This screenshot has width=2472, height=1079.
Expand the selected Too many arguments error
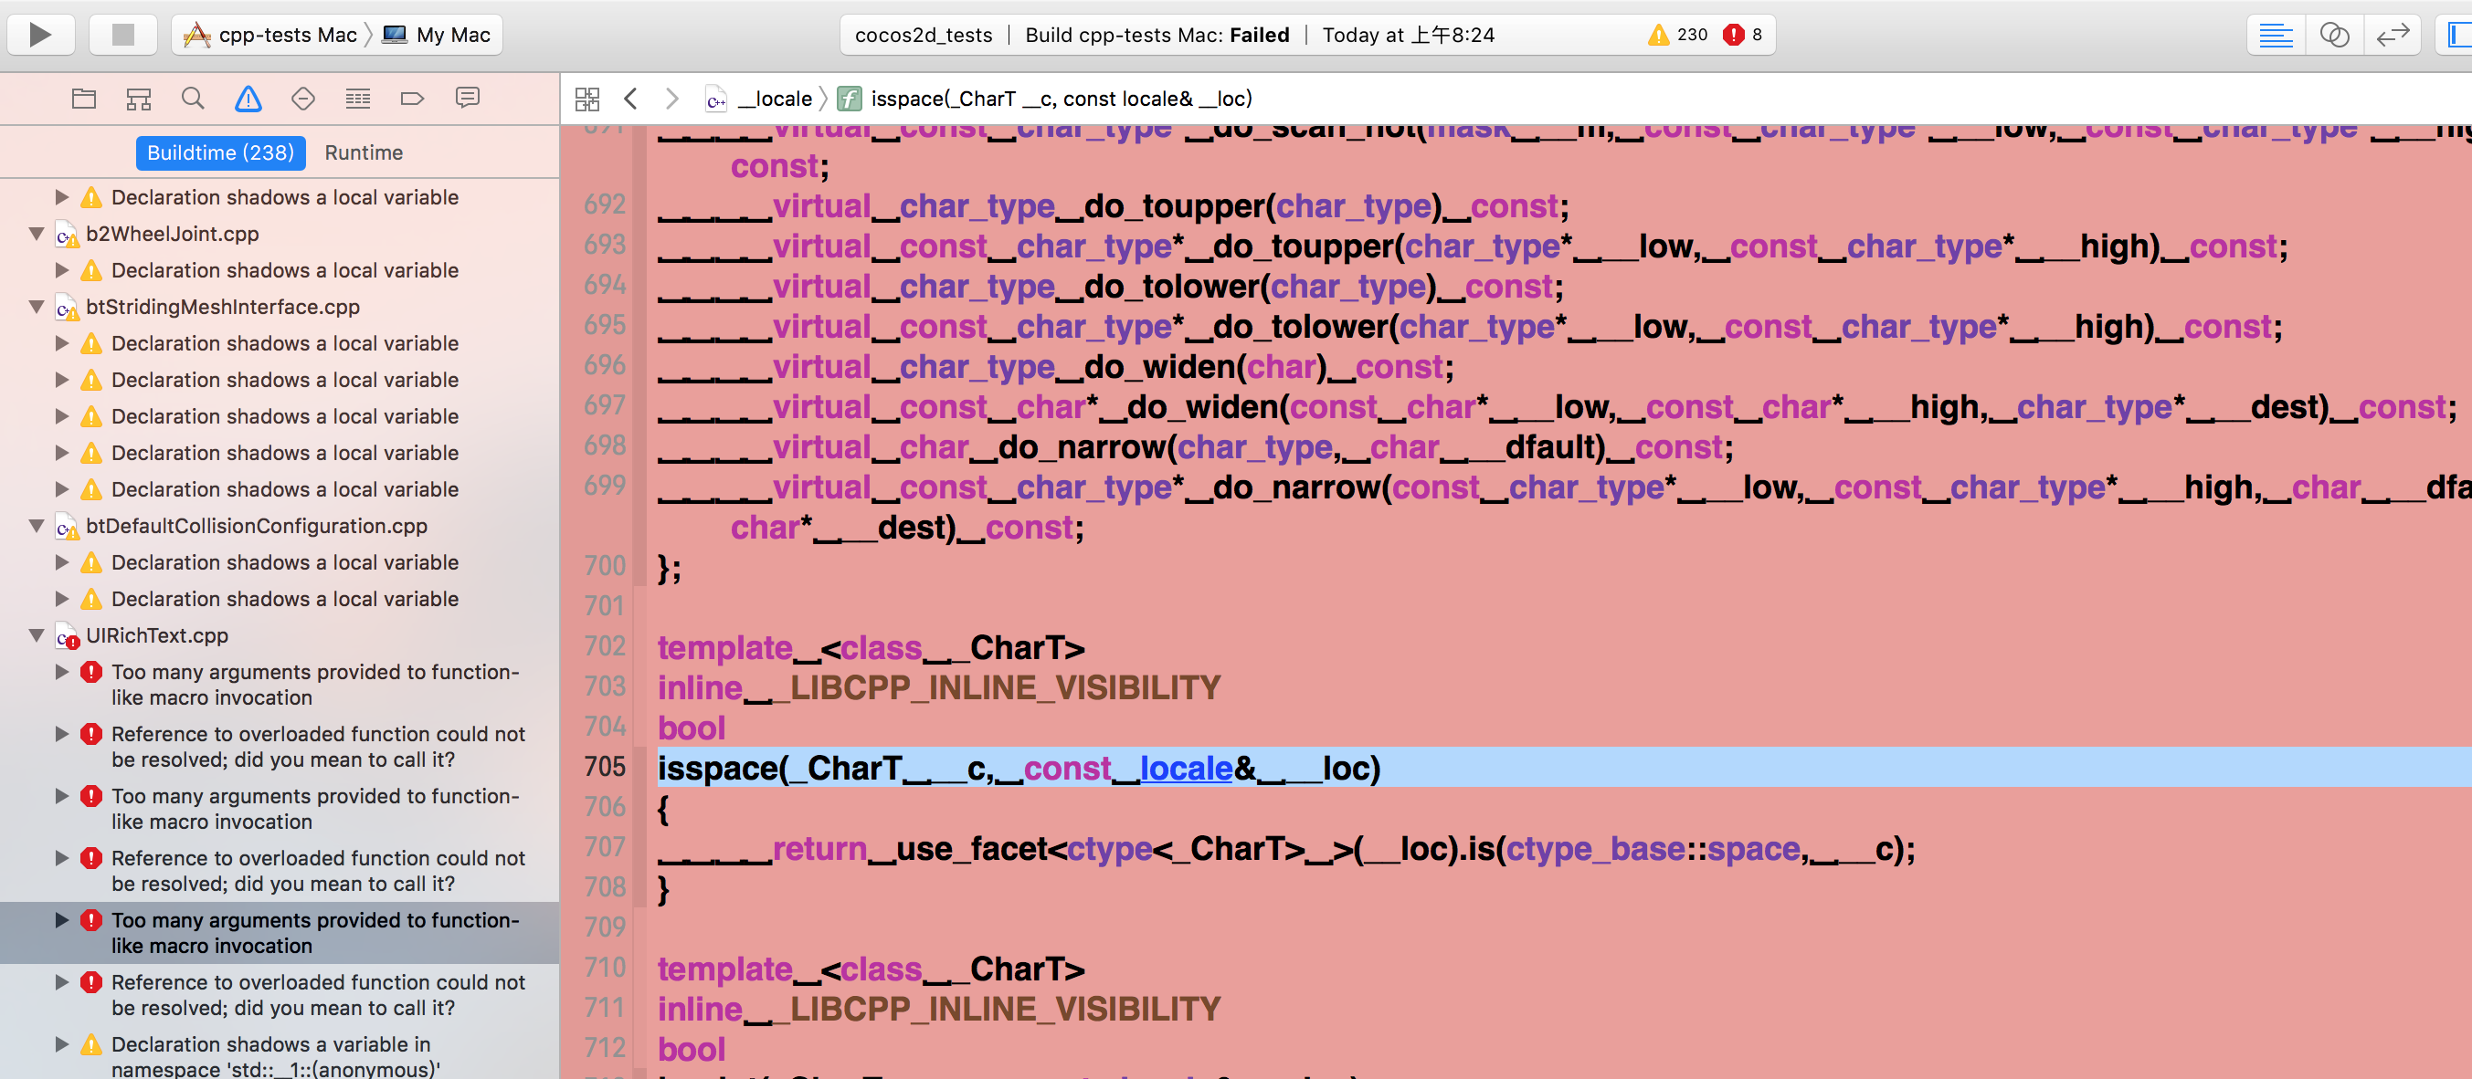point(61,920)
